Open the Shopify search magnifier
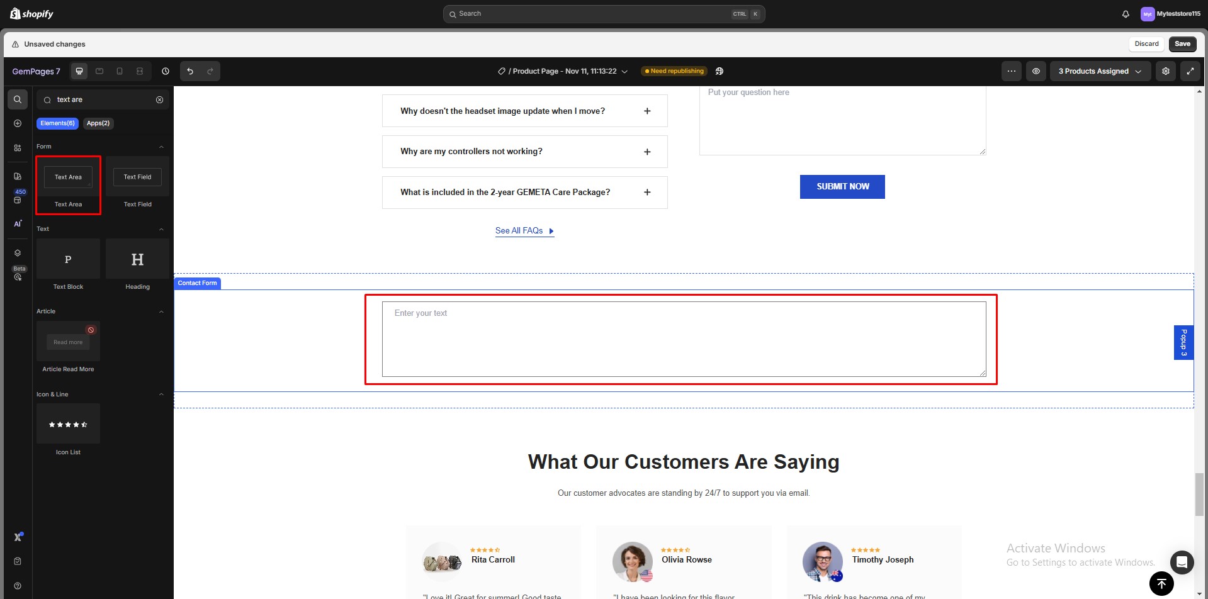The width and height of the screenshot is (1208, 599). pyautogui.click(x=454, y=14)
